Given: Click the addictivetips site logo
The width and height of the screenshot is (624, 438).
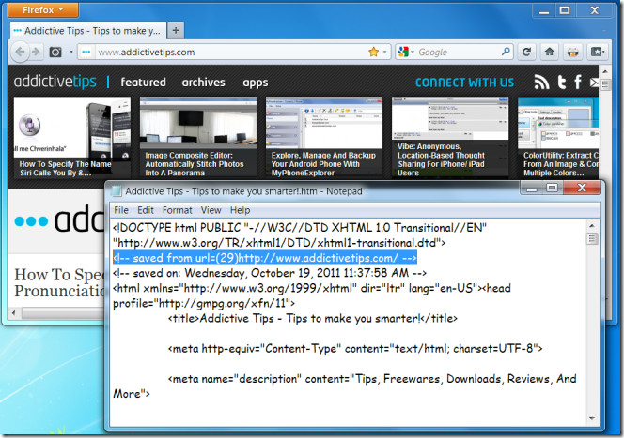Looking at the screenshot, I should click(55, 82).
